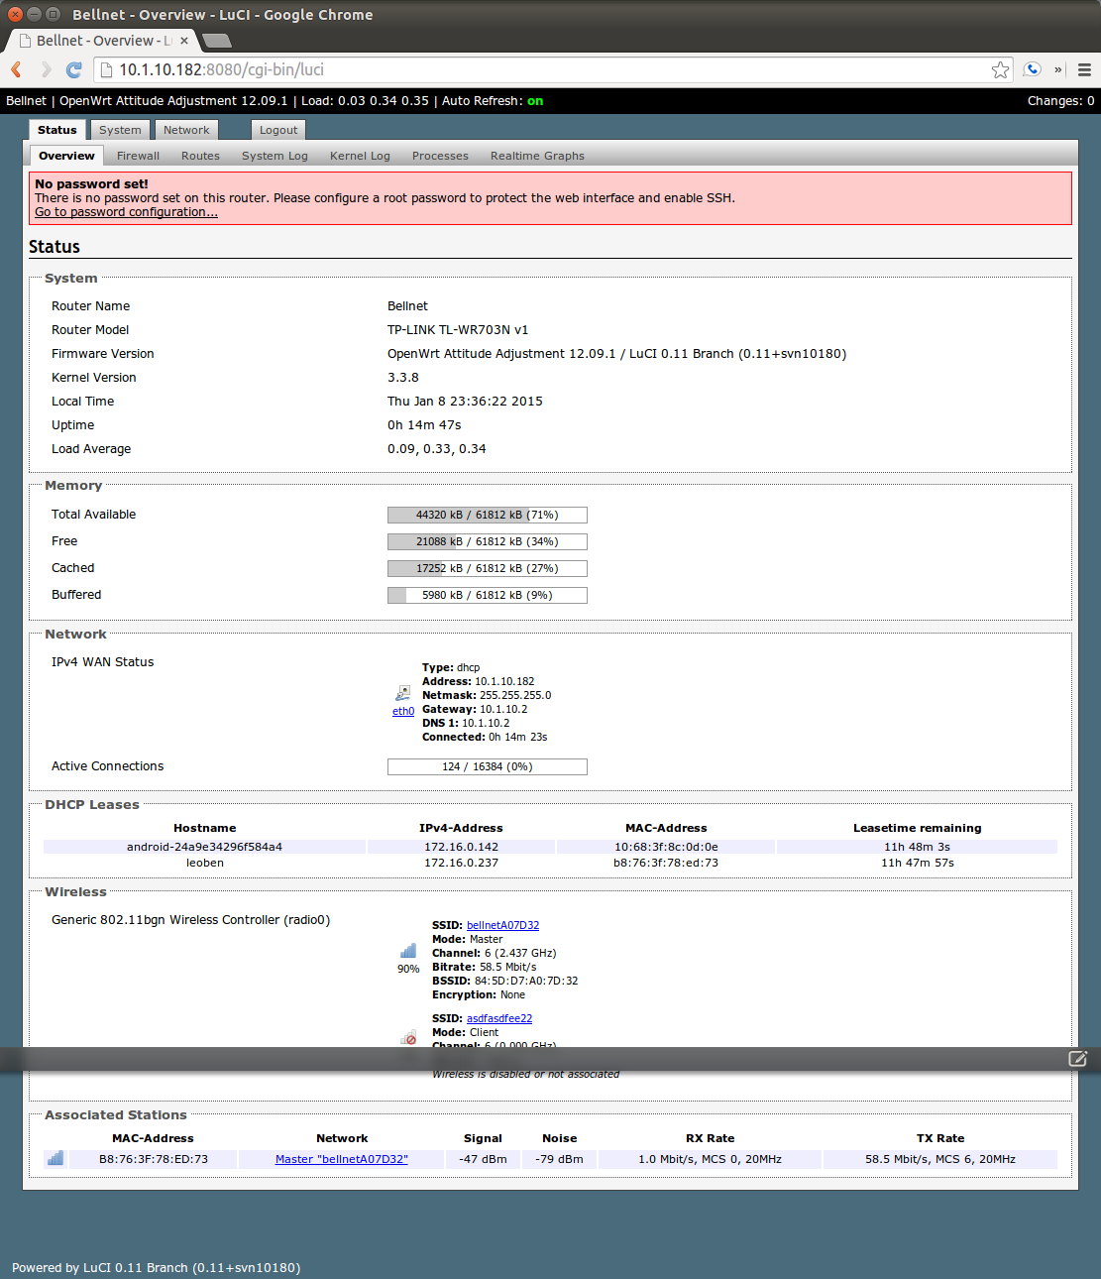The image size is (1101, 1279).
Task: Click the uptime value 0h 14m 47s
Action: pos(424,425)
